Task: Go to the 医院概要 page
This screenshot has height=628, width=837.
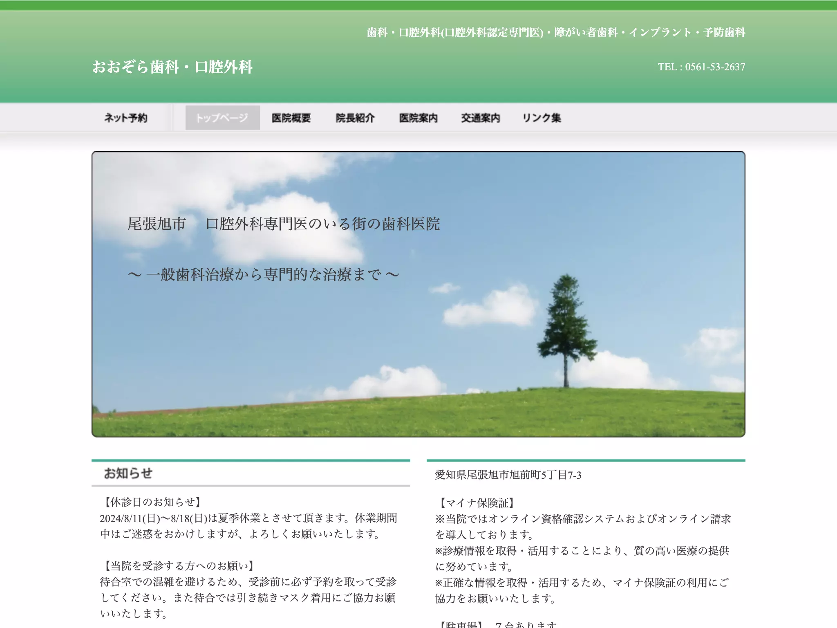Action: [291, 118]
